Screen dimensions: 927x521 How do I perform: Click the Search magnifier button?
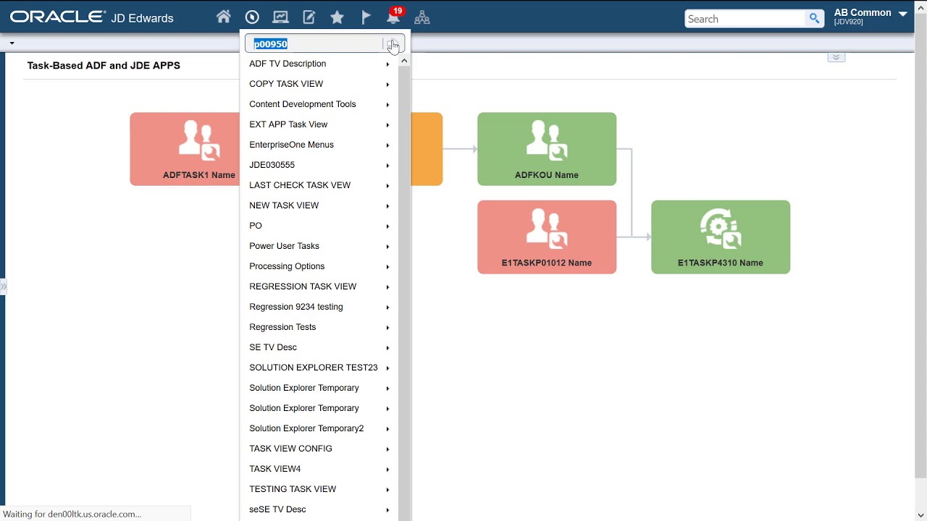click(x=815, y=19)
